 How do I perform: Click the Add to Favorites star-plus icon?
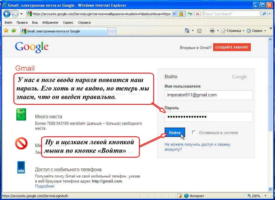14,31
